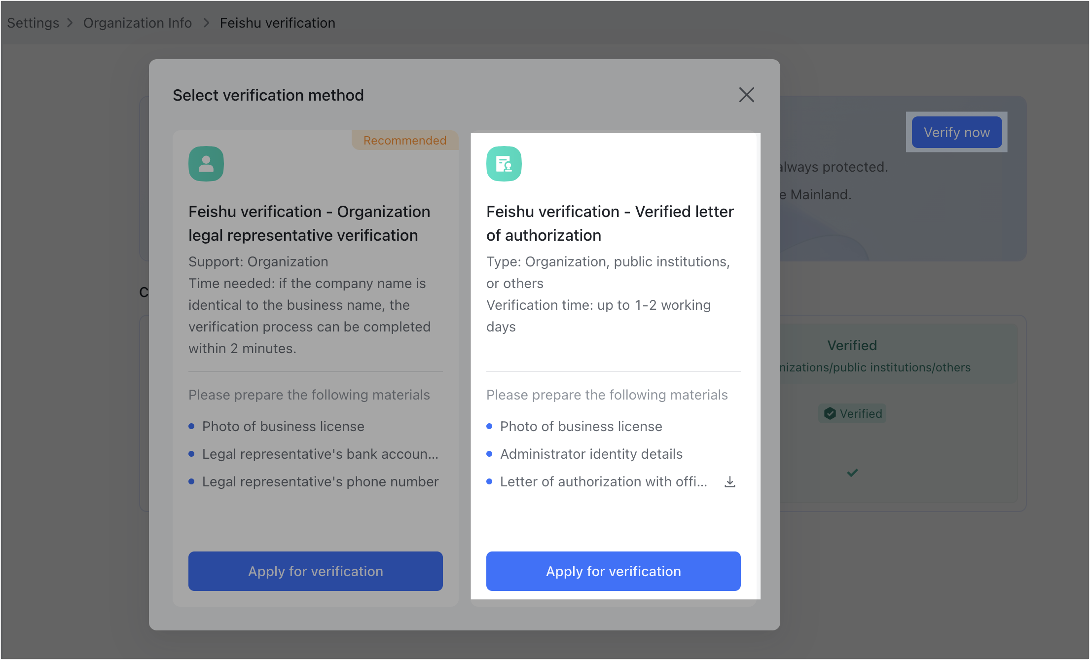Click the person icon on the legal representative card
1090x660 pixels.
[206, 163]
